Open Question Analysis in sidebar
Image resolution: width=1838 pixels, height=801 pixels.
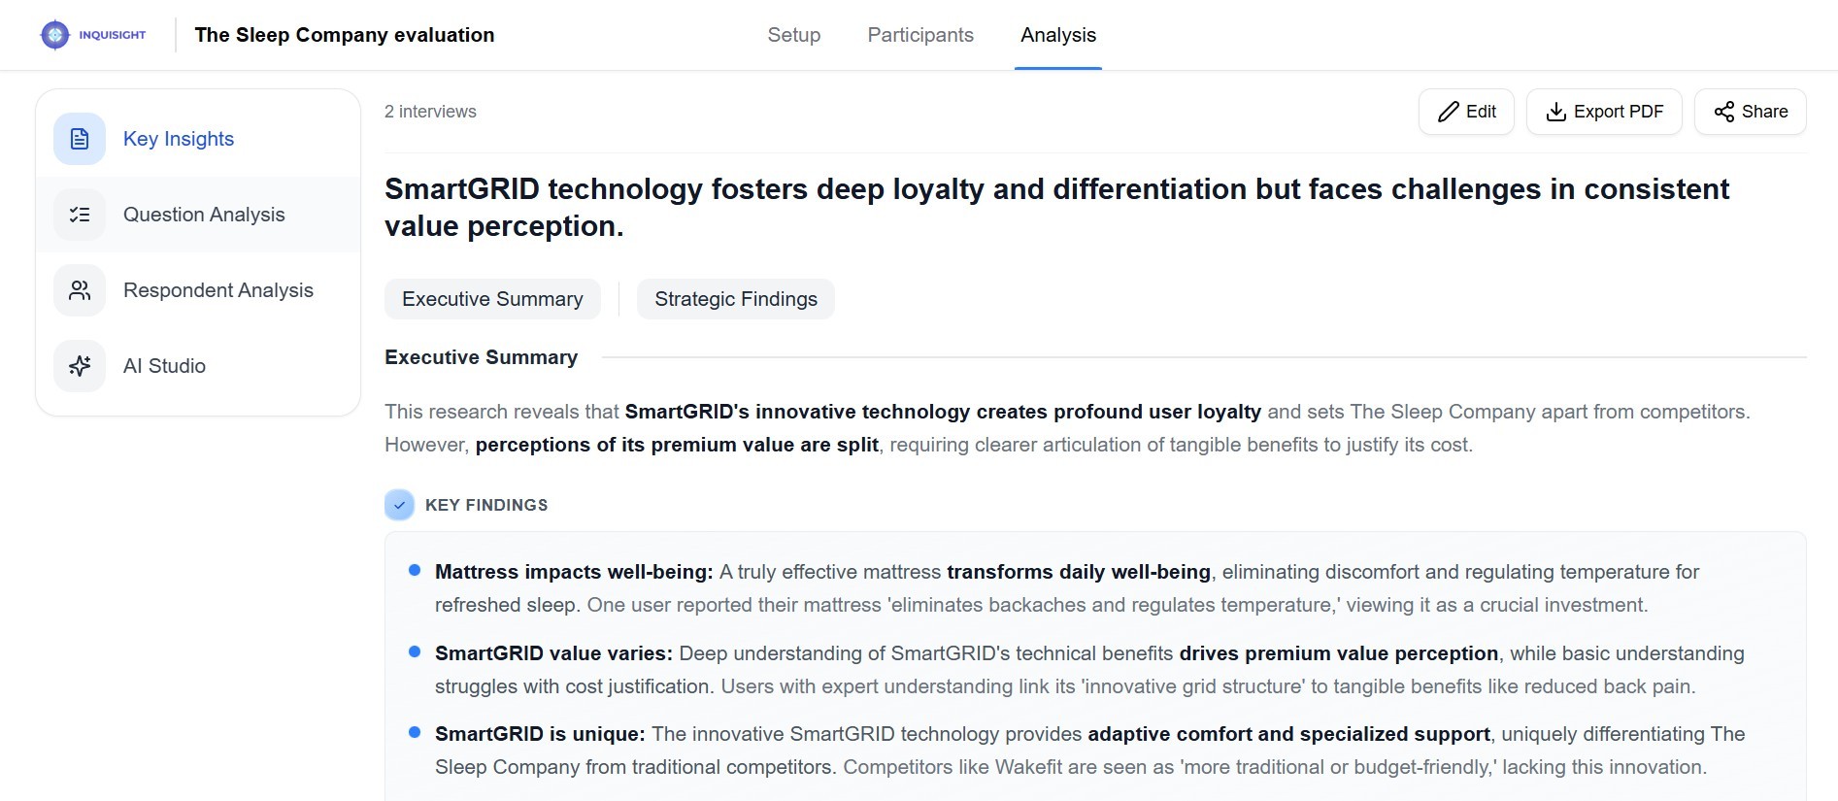[x=198, y=215]
